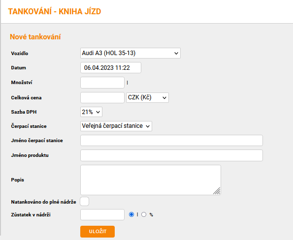
Task: Focus the Množství quantity input
Action: [x=102, y=83]
